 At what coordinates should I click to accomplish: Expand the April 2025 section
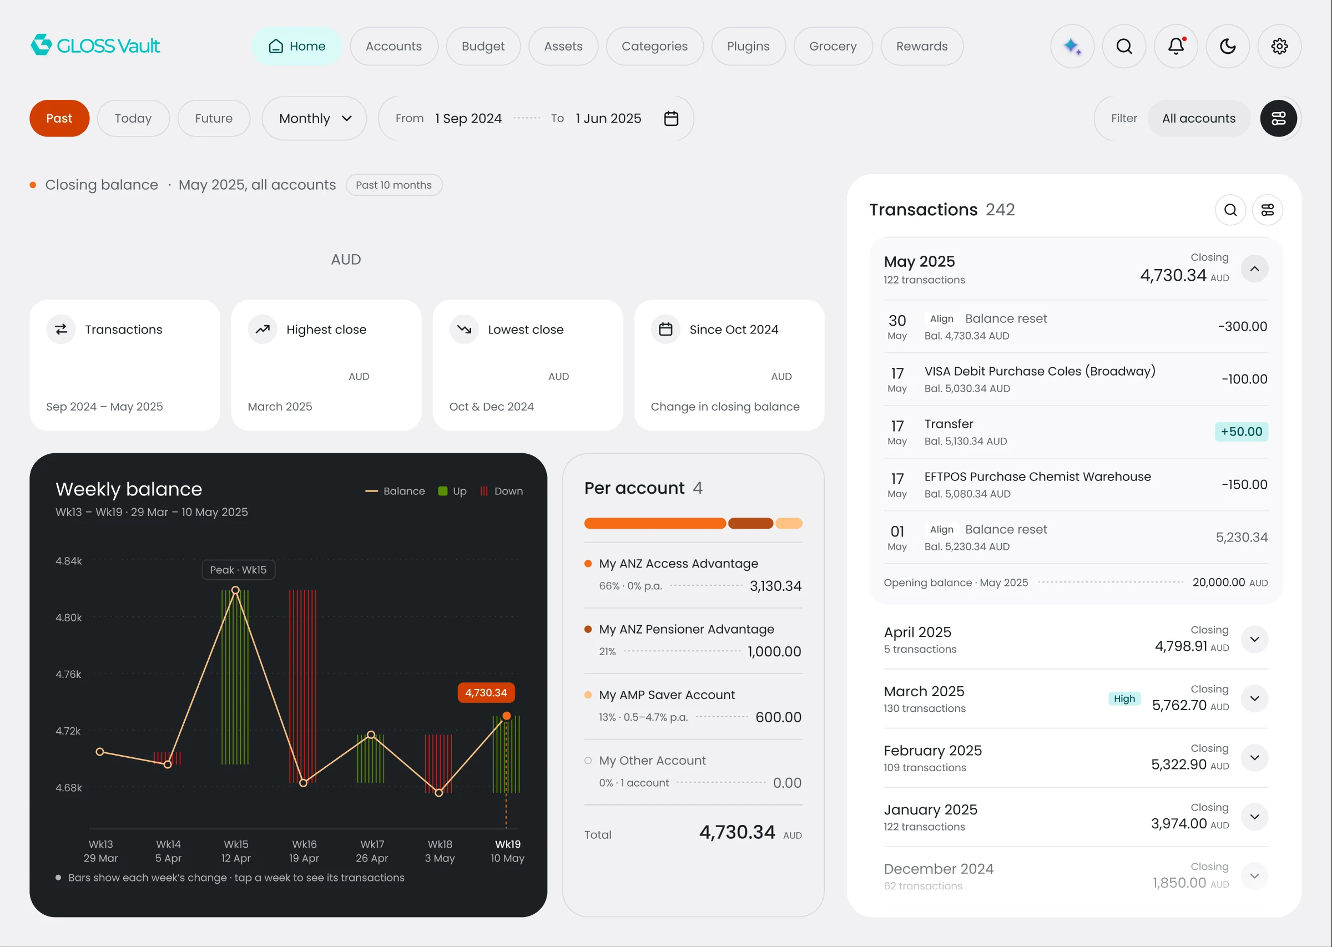pyautogui.click(x=1254, y=639)
